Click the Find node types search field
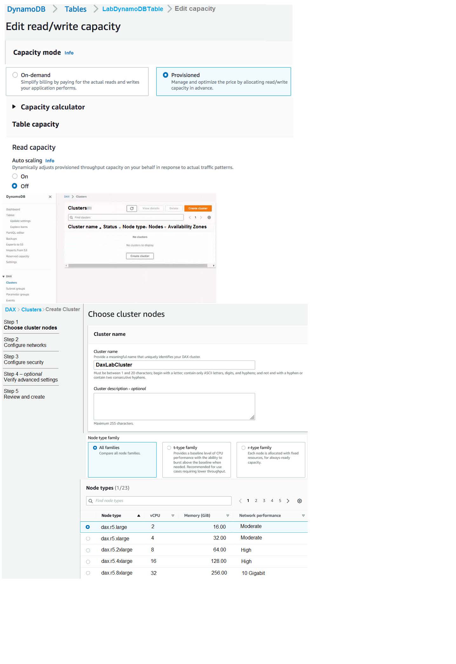 pos(159,501)
